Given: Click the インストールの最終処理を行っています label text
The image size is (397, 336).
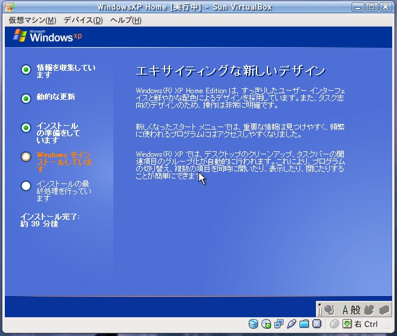Looking at the screenshot, I should [64, 191].
